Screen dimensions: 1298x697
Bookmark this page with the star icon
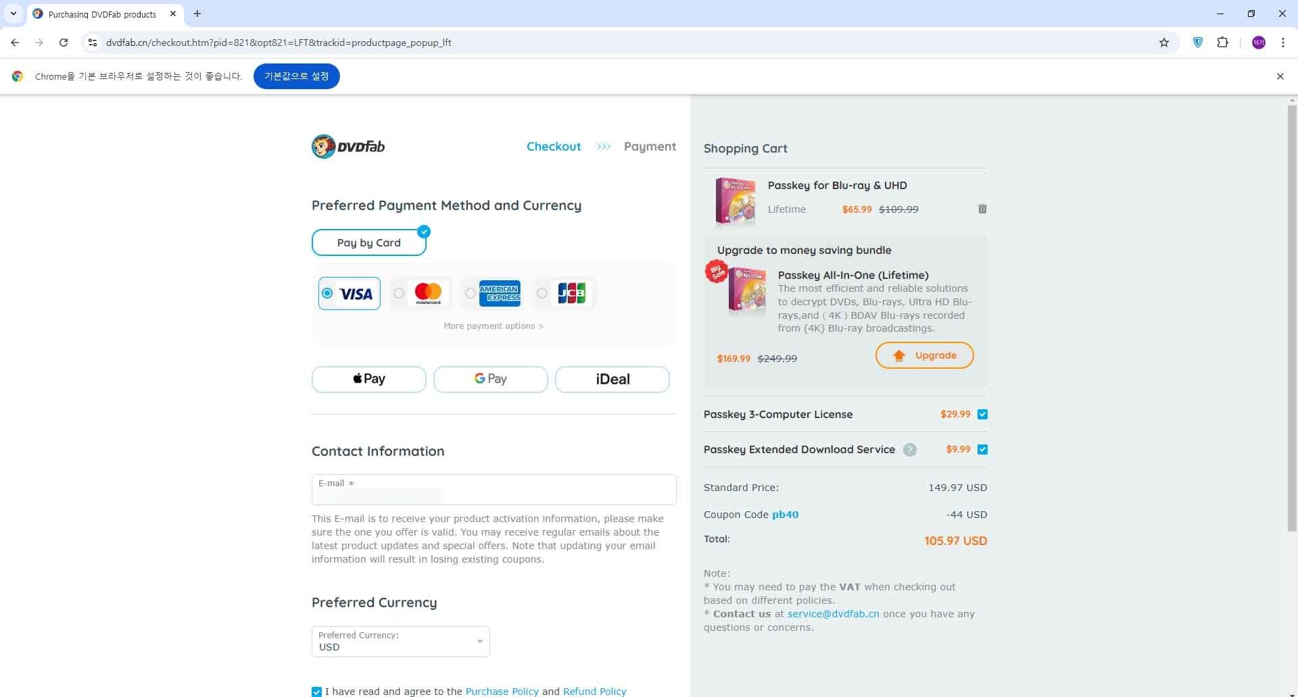coord(1164,43)
